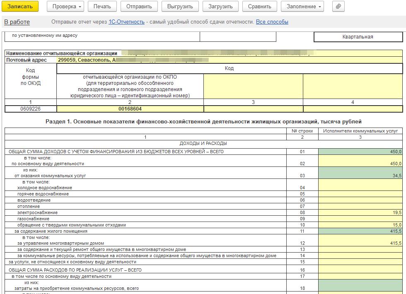Click the paperclip attachments icon

pyautogui.click(x=338, y=7)
